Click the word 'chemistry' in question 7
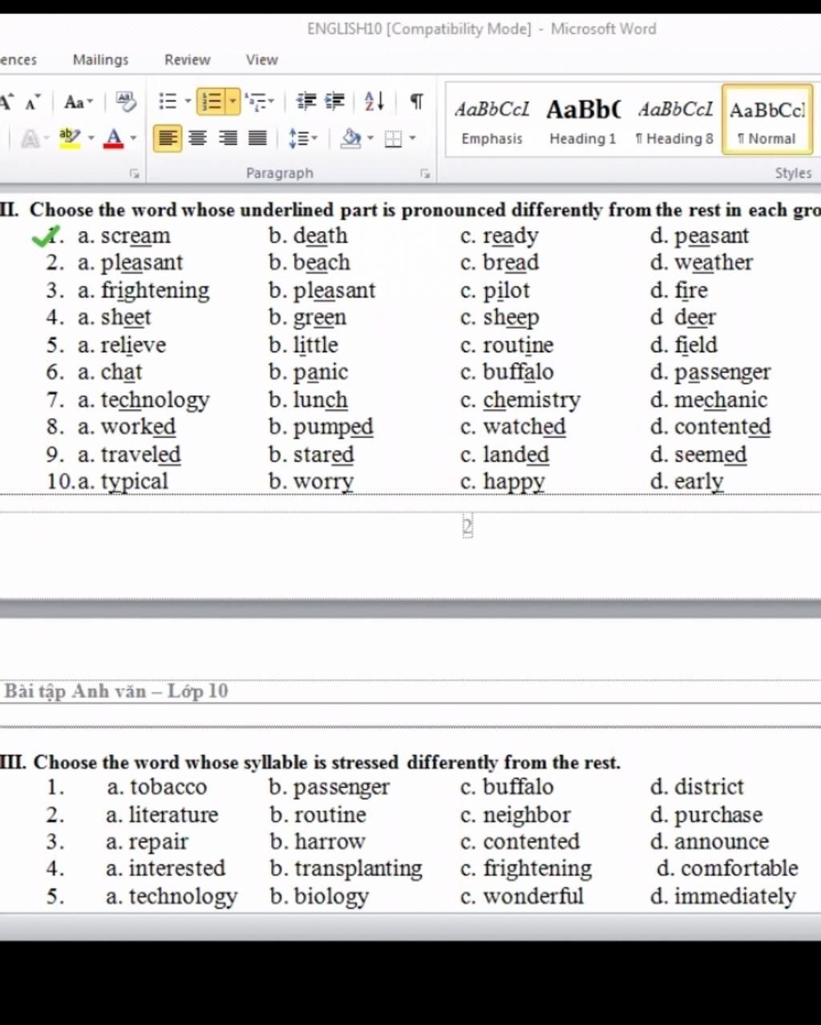Viewport: 821px width, 1025px height. click(532, 399)
